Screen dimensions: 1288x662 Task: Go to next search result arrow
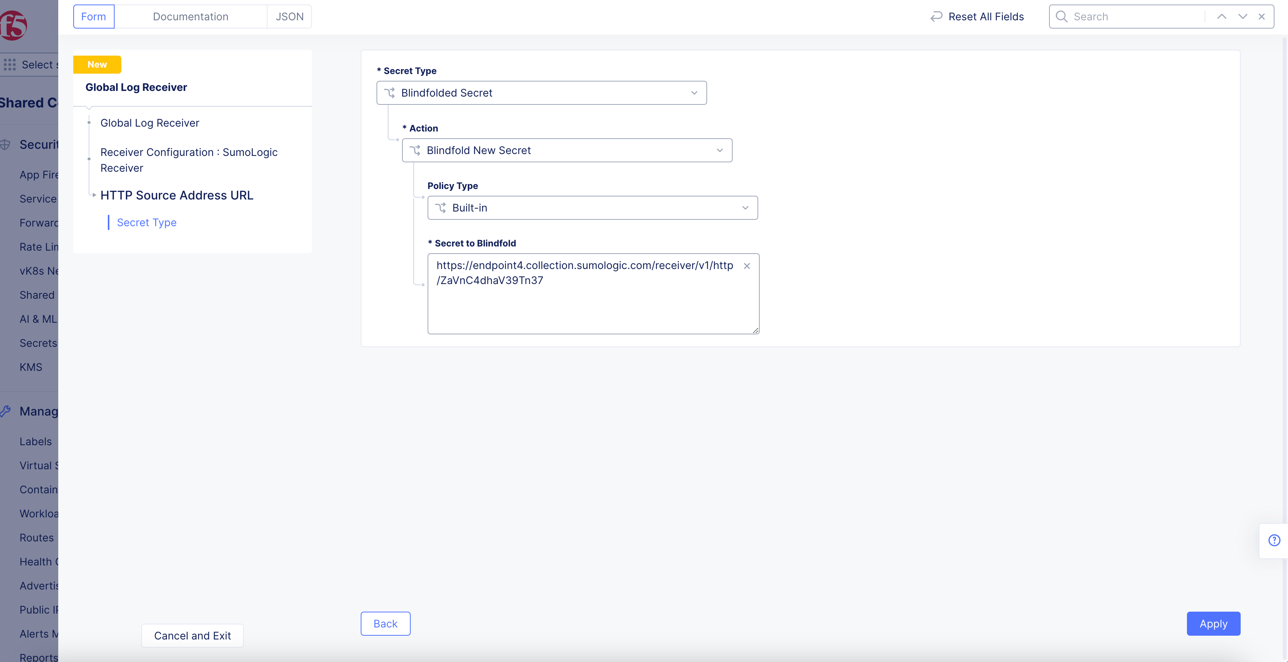(x=1243, y=17)
